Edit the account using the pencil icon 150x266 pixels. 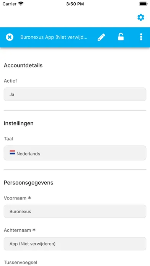click(101, 37)
